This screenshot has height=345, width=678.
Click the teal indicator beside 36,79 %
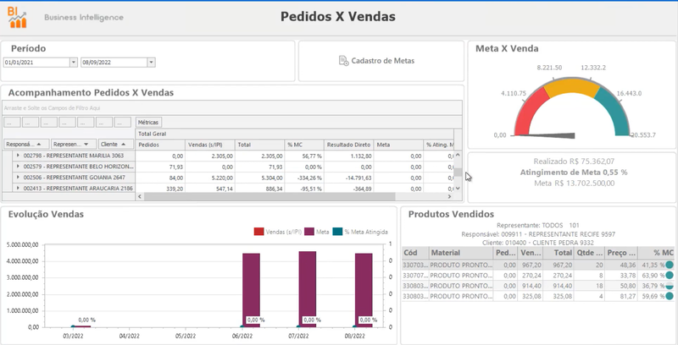click(x=670, y=286)
